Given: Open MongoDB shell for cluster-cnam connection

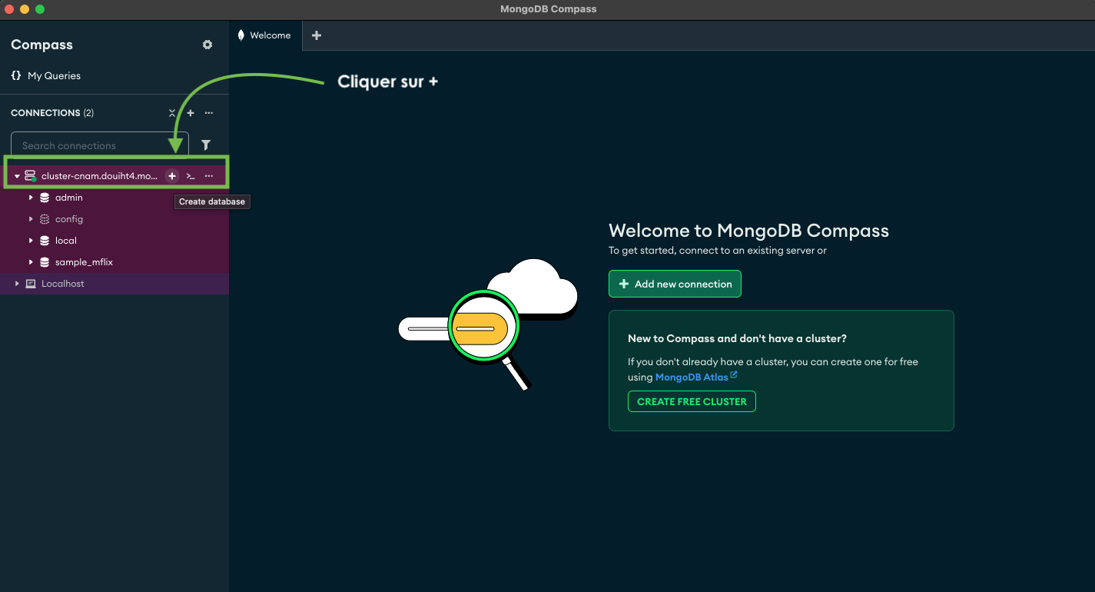Looking at the screenshot, I should [x=191, y=176].
